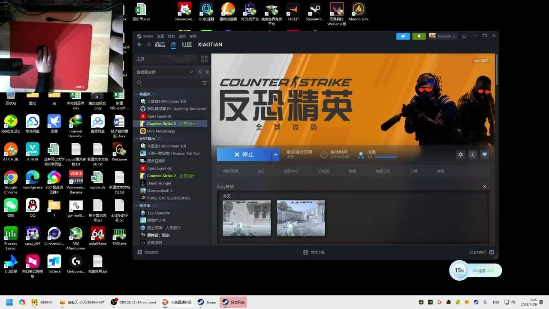Open the 查看 menu in Steam
549x309 pixels.
[160, 36]
